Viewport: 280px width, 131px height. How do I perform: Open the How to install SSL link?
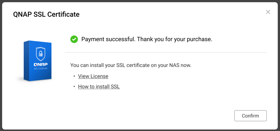tap(99, 87)
